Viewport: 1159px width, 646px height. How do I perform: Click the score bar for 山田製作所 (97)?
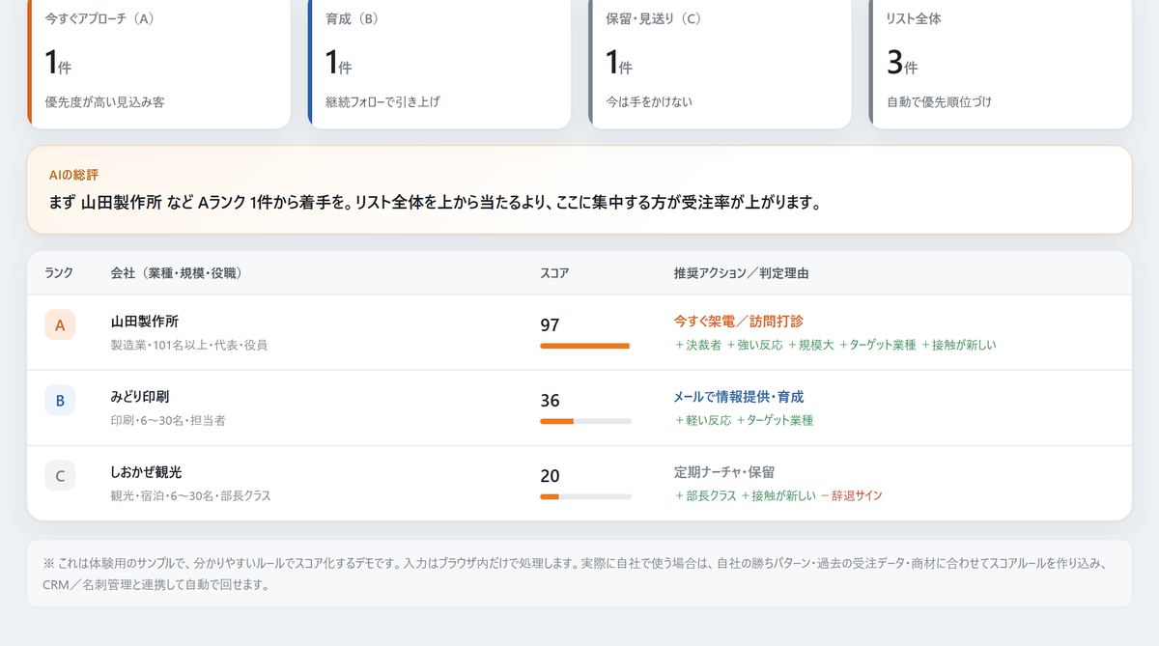(x=585, y=346)
